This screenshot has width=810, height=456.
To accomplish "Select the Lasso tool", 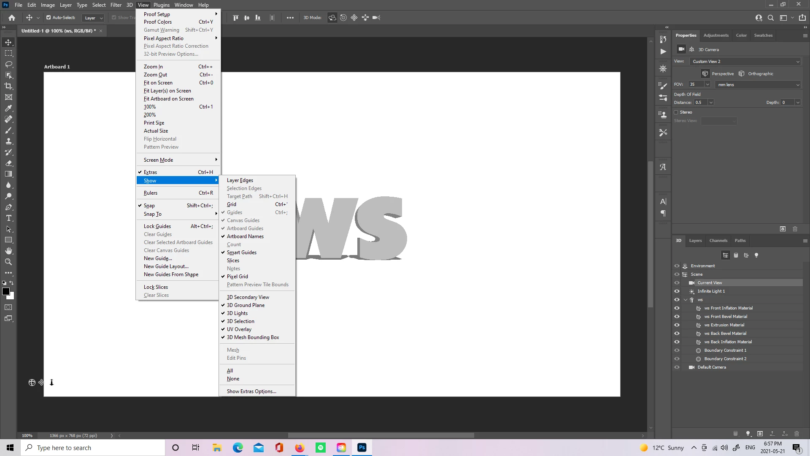I will pos(8,64).
